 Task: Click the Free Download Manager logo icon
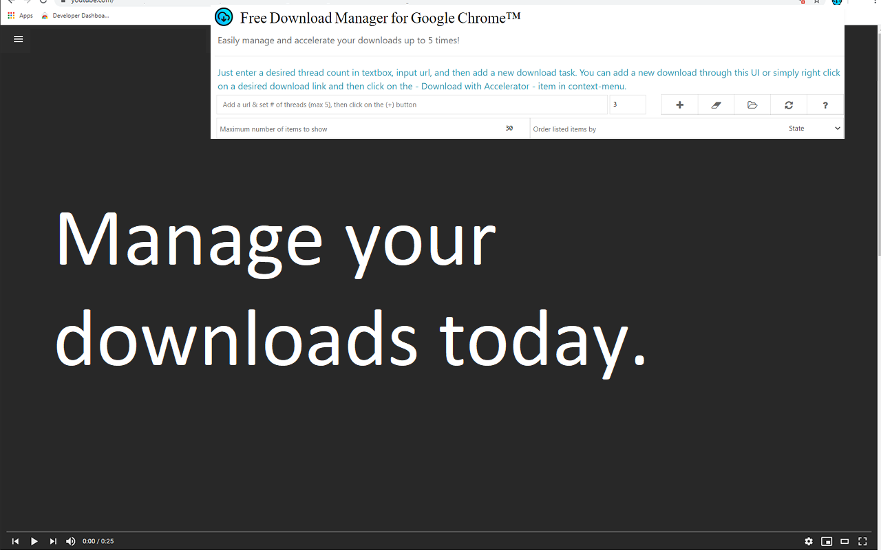223,16
